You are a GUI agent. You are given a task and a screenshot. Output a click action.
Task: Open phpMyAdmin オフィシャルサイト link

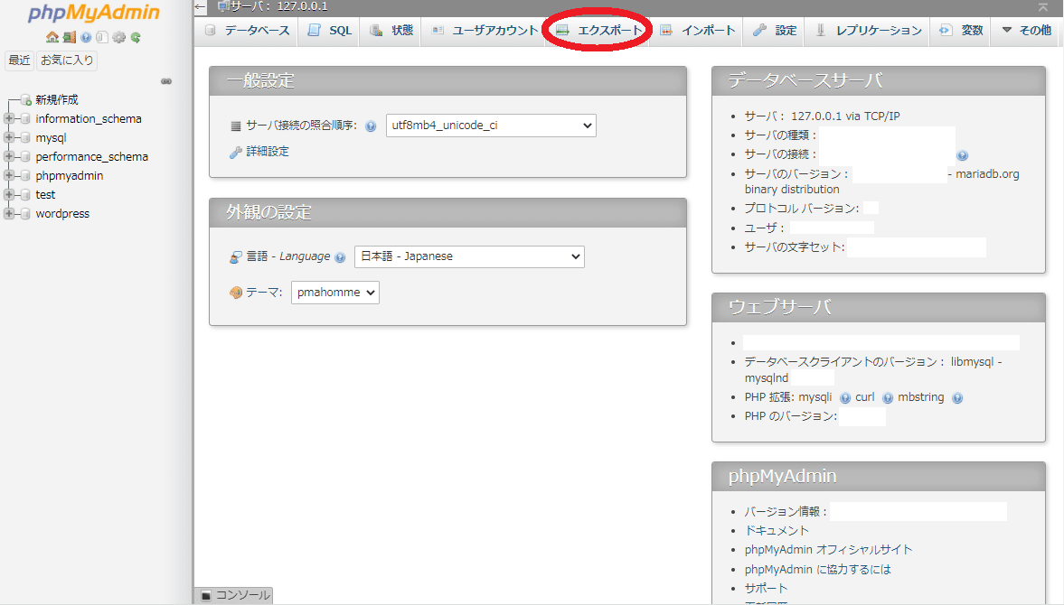829,549
